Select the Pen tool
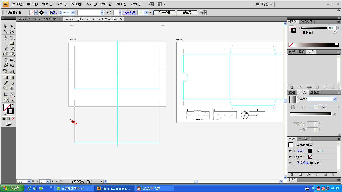 pyautogui.click(x=6, y=38)
